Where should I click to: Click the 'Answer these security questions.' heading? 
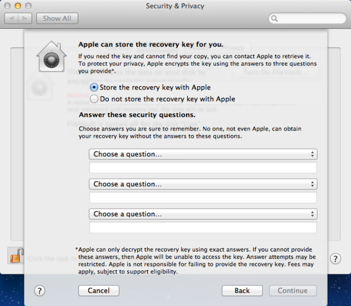[137, 115]
